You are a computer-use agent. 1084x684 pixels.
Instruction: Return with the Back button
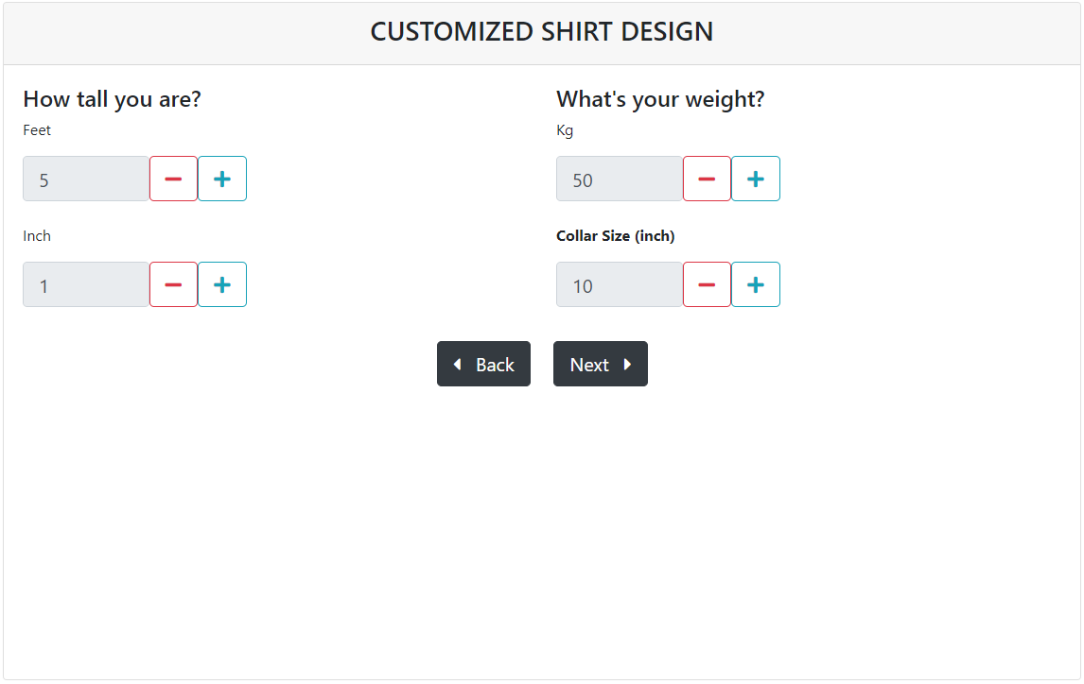tap(483, 364)
